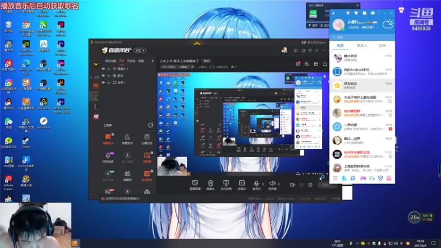Click the start streaming button at the bottom right

coord(326,185)
